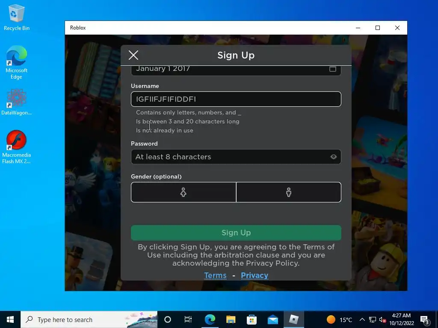Viewport: 438px width, 328px height.
Task: Select the Microsoft Edge desktop shortcut
Action: click(17, 62)
